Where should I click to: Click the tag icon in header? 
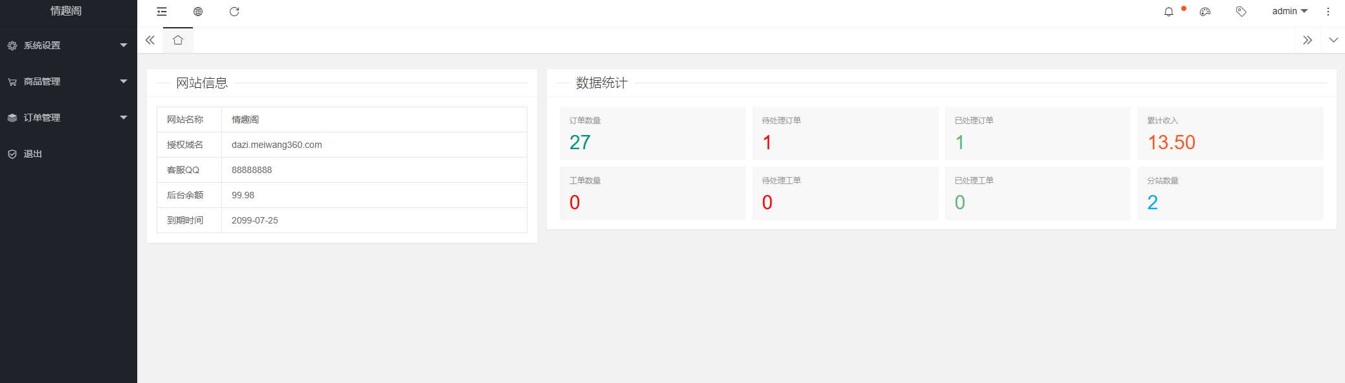pyautogui.click(x=1241, y=12)
